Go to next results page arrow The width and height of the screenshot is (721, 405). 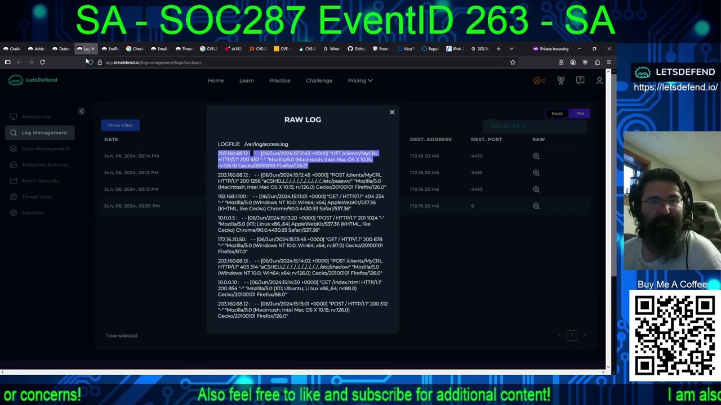pos(584,336)
